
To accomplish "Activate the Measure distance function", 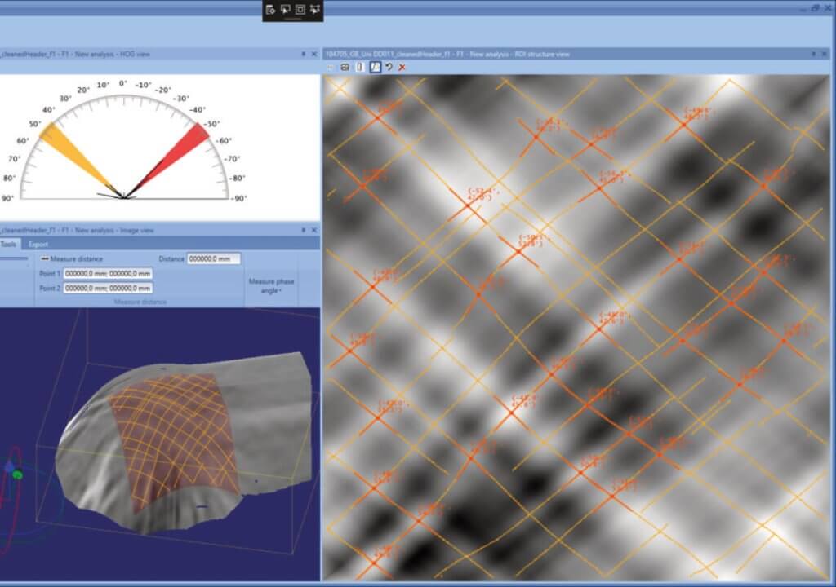I will pyautogui.click(x=73, y=258).
